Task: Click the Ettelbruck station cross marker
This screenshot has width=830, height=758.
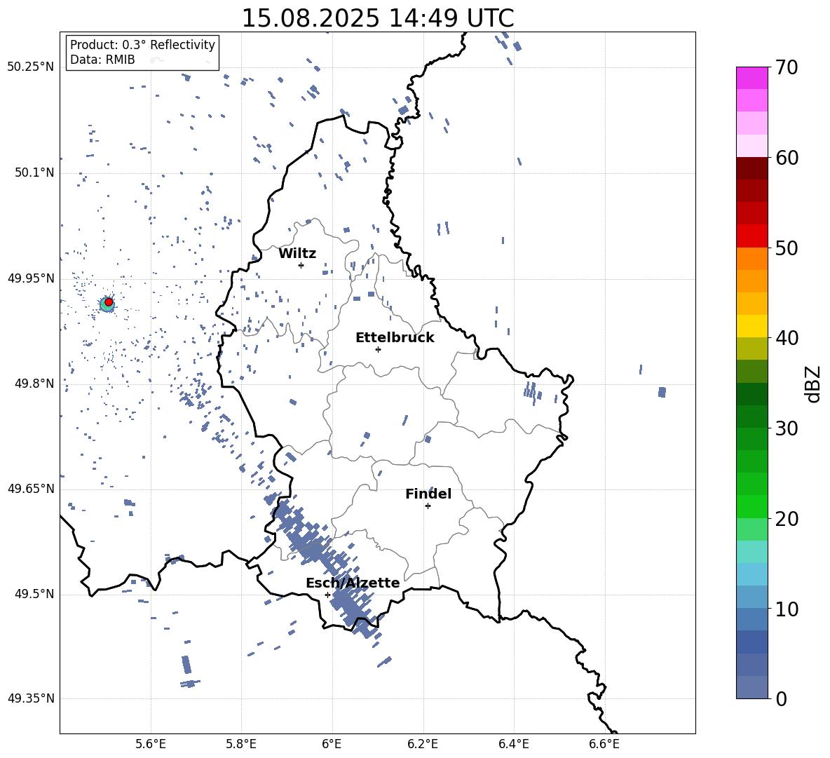Action: tap(378, 349)
